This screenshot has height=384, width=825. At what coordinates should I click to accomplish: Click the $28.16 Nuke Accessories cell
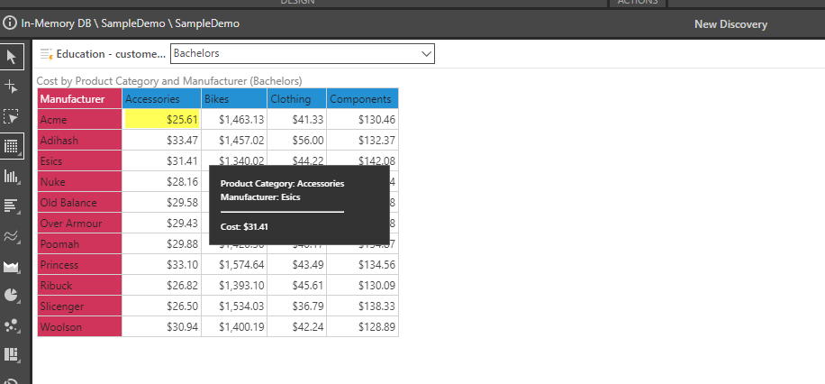tap(162, 182)
